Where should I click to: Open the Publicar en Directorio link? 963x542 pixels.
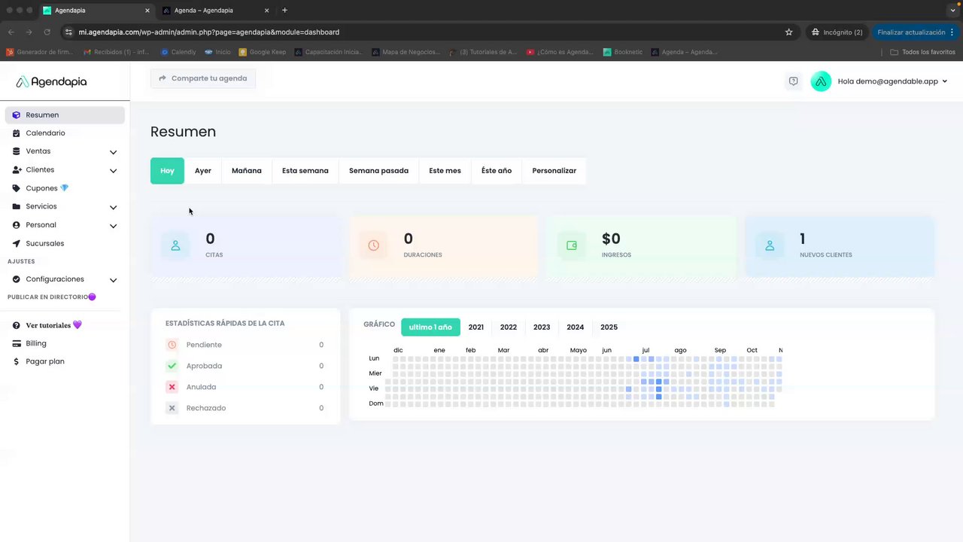point(52,297)
